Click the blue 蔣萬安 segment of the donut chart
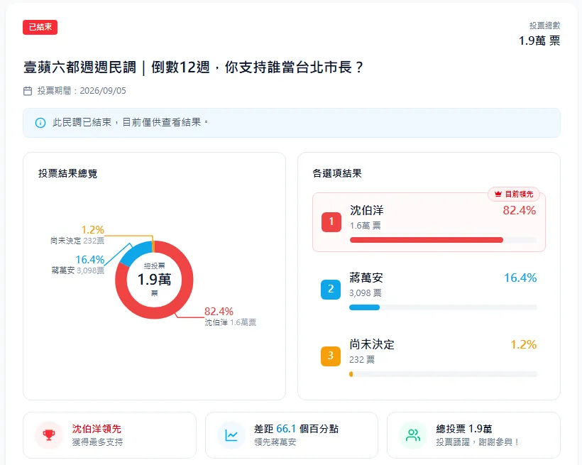This screenshot has height=465, width=582. click(x=136, y=251)
